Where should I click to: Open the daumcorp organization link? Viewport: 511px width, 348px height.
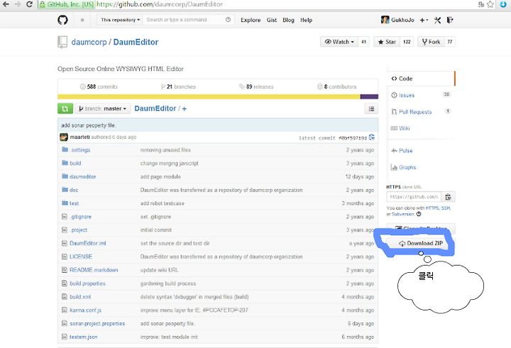point(89,42)
